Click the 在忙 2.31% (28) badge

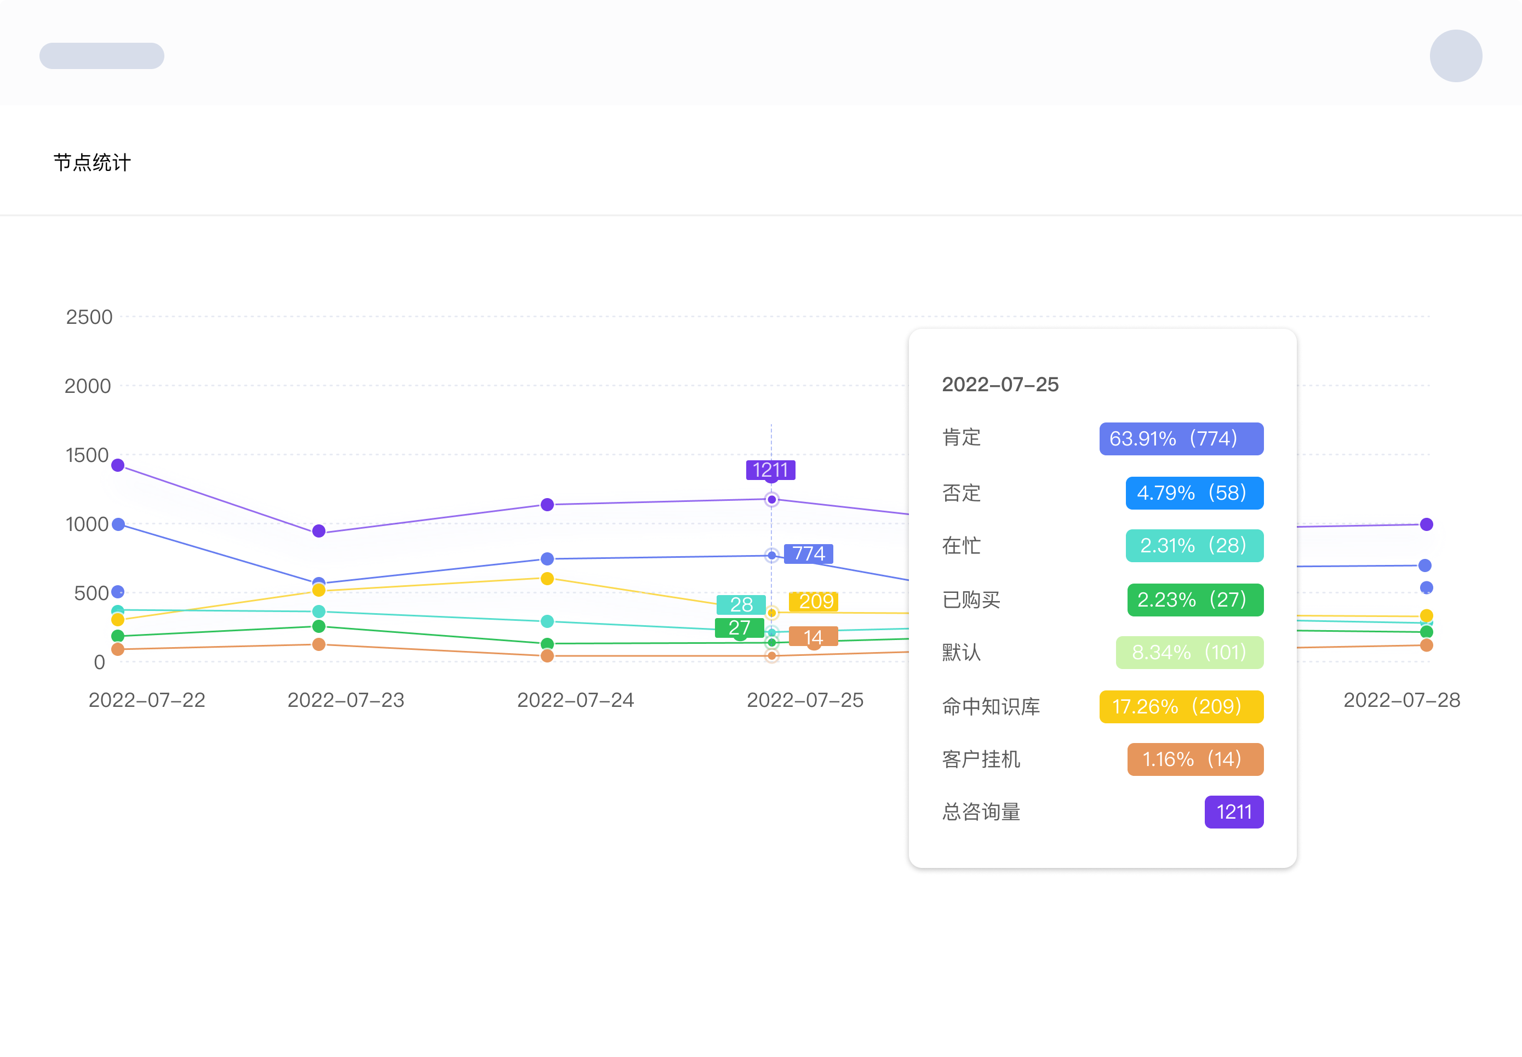[1194, 546]
